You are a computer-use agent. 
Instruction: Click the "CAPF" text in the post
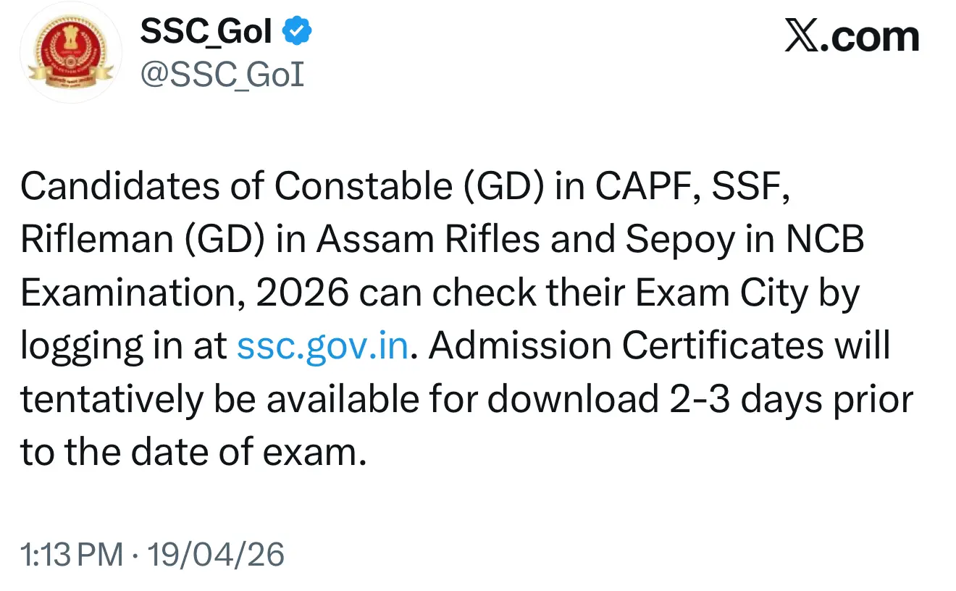click(645, 188)
